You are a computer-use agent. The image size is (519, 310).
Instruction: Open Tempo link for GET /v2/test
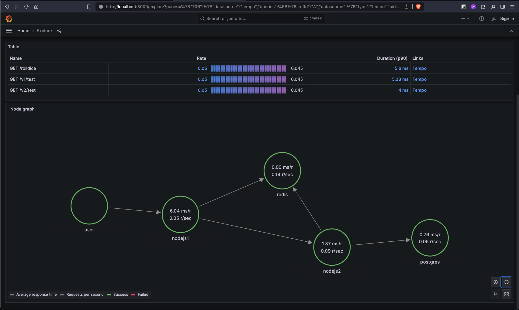(420, 90)
